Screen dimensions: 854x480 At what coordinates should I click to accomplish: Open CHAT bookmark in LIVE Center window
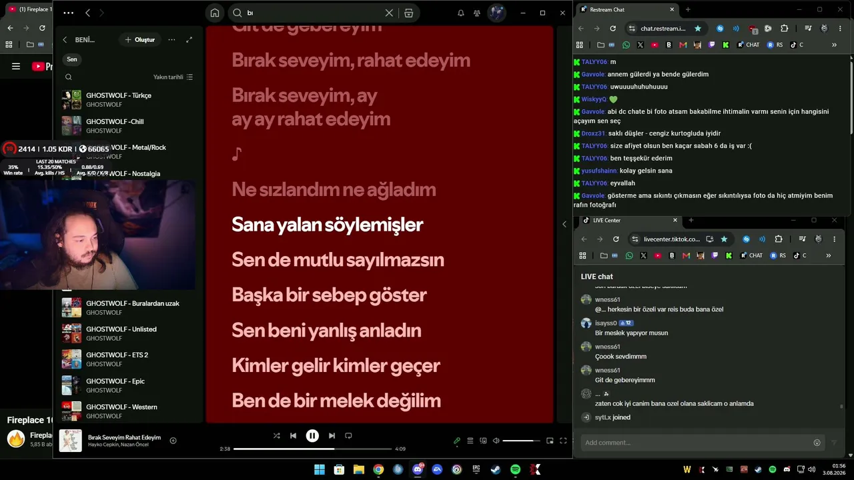751,255
